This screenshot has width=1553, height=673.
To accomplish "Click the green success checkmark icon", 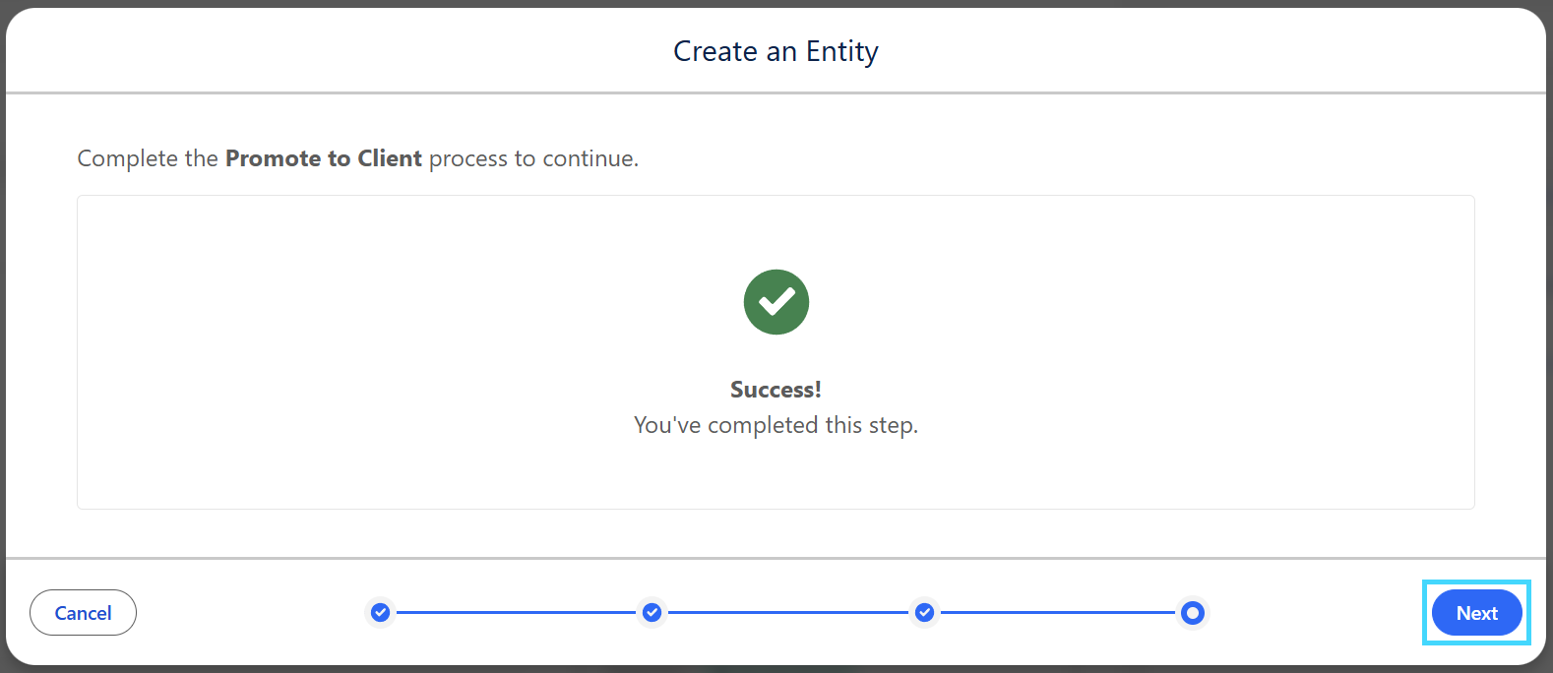I will [776, 302].
